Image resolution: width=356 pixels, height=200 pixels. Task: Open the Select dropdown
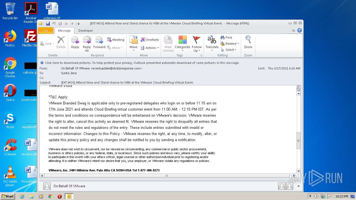pyautogui.click(x=229, y=50)
